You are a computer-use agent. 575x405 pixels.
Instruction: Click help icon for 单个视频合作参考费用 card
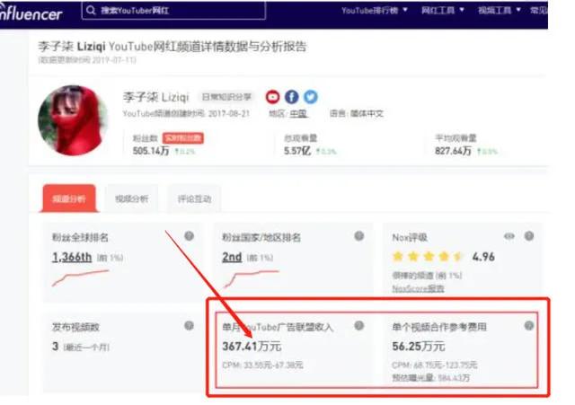(x=529, y=325)
